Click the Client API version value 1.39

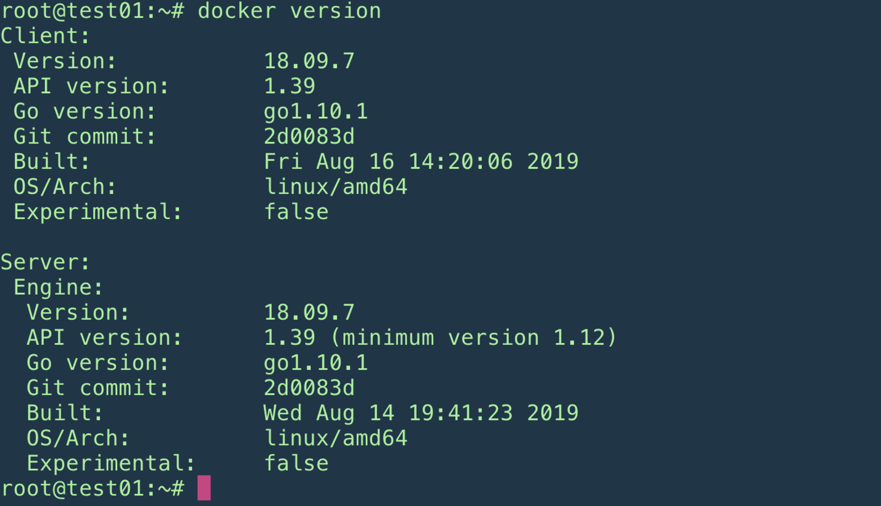(x=289, y=86)
